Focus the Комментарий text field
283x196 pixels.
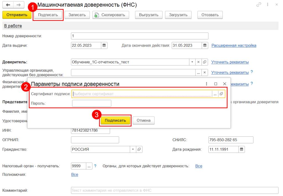pyautogui.click(x=175, y=190)
